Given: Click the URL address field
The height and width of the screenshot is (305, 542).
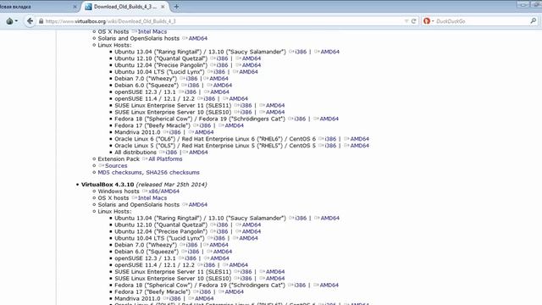Looking at the screenshot, I should (x=221, y=21).
